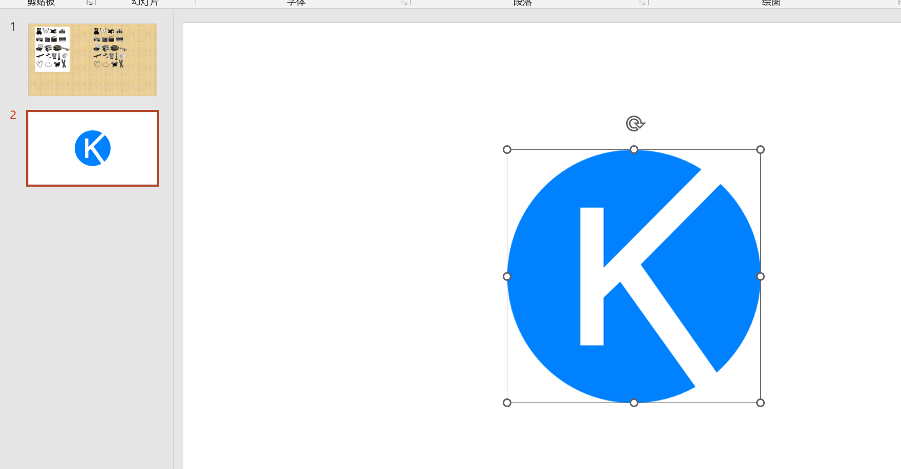901x469 pixels.
Task: Open the clipboard (剪贴板) dialog launcher
Action: point(90,3)
